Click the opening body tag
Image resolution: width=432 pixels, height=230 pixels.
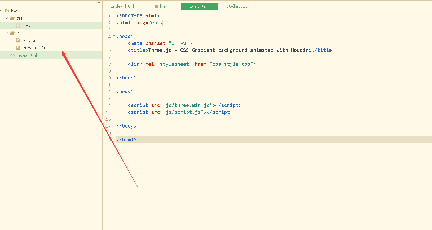click(125, 92)
